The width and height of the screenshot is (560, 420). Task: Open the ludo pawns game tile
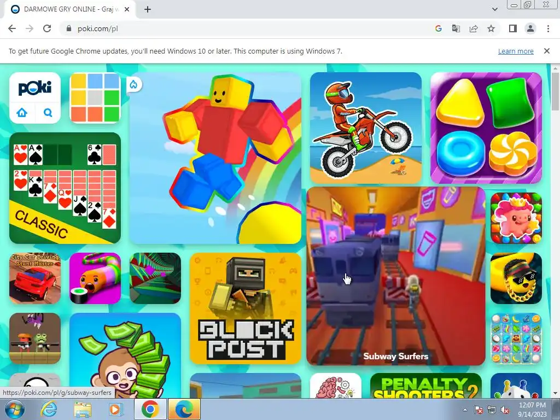coord(516,386)
